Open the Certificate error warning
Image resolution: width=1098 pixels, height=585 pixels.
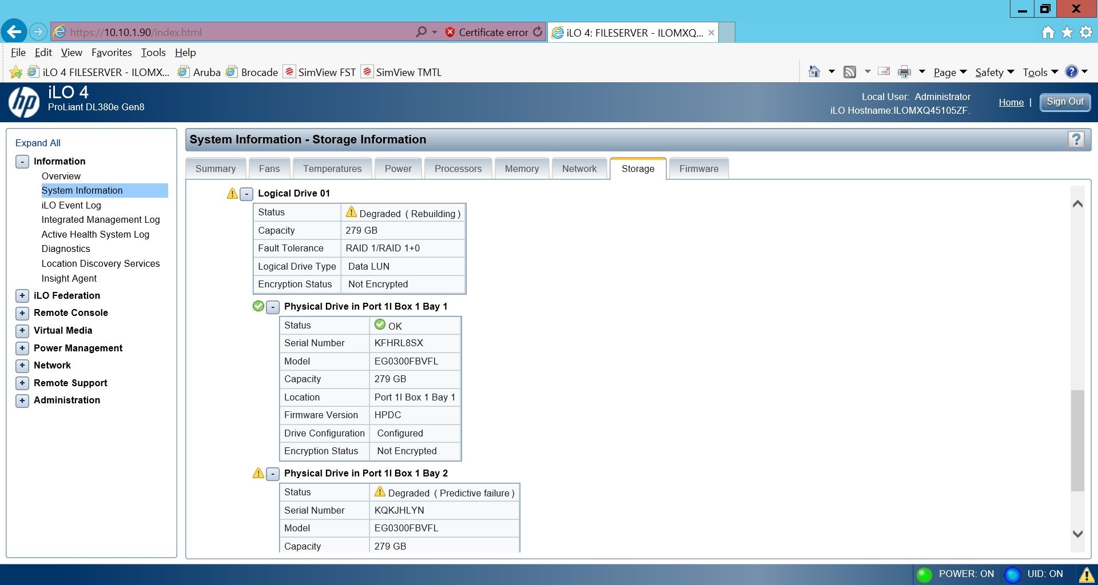point(487,33)
